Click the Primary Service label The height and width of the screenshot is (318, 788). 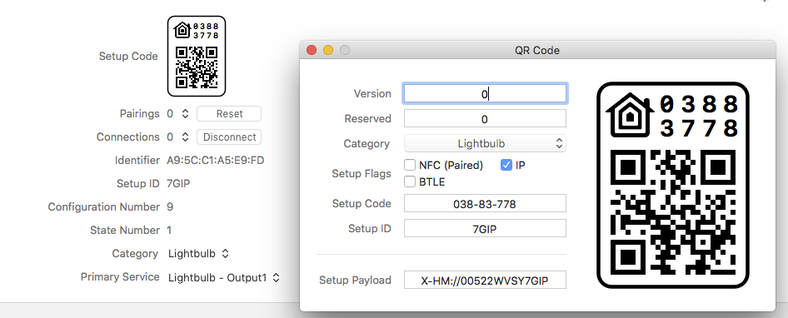pos(120,277)
